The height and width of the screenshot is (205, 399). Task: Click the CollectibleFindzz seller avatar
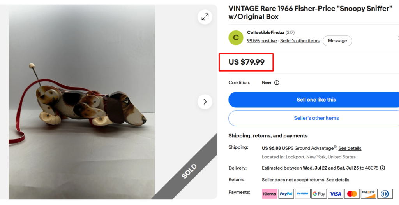(236, 38)
